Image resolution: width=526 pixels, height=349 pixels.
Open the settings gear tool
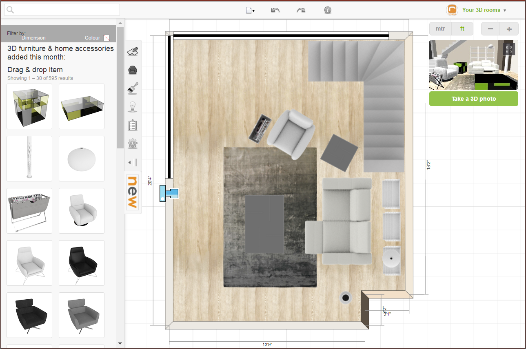click(x=133, y=144)
